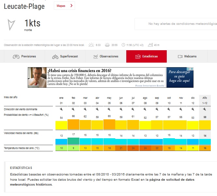Screen dimensions: 217x196
Task: Click the ESTADÍSTICAS section heading
Action: click(21, 168)
